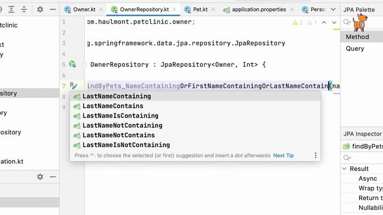The width and height of the screenshot is (383, 215).
Task: Select Wrap type property row
Action: [370, 188]
